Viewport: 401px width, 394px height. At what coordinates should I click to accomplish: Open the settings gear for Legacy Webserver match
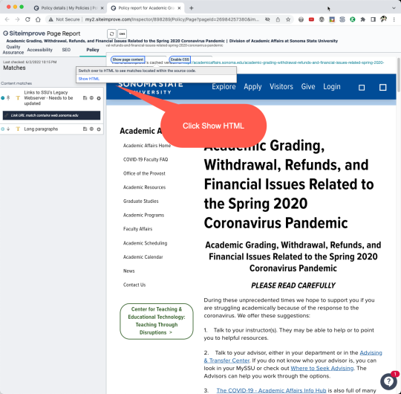99,98
